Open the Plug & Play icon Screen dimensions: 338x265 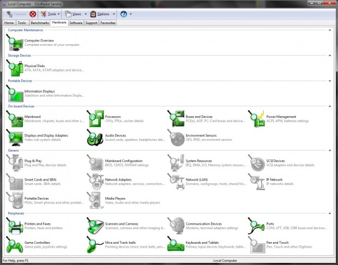(15, 163)
